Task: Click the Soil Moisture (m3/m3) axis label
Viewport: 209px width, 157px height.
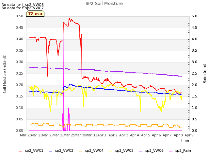Action: [x=5, y=74]
